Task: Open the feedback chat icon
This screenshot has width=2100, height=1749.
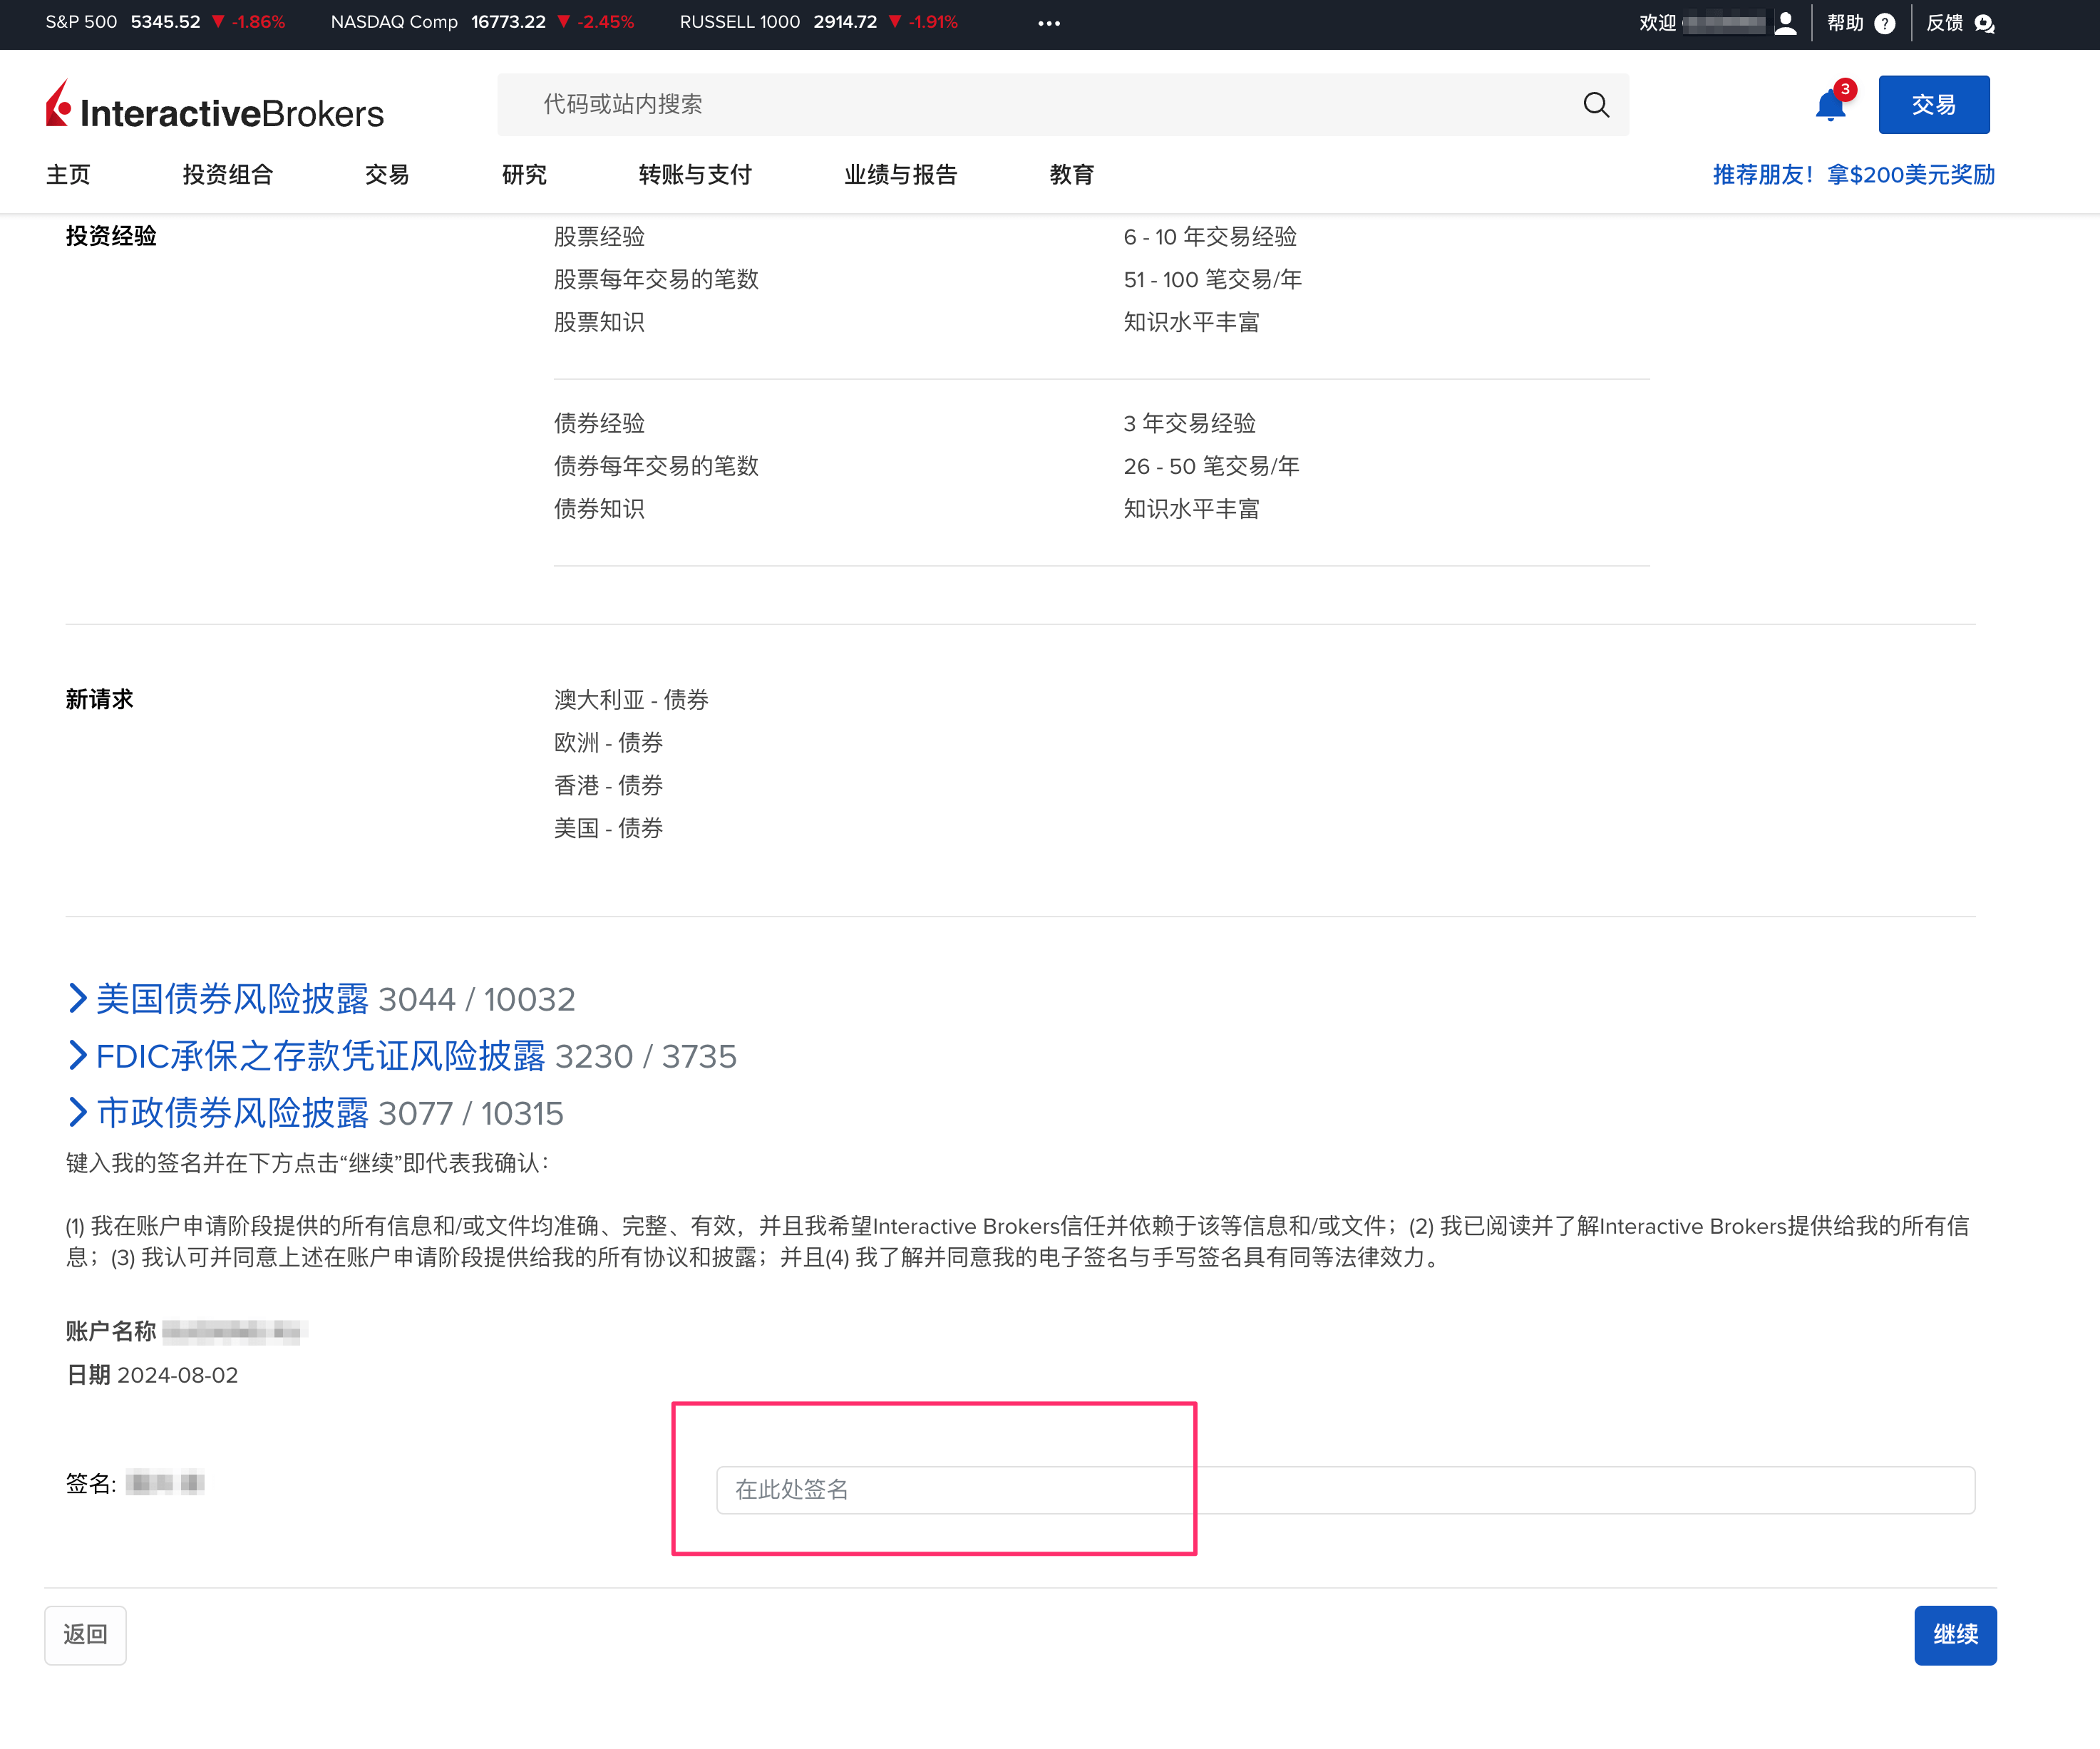Action: click(x=1985, y=23)
